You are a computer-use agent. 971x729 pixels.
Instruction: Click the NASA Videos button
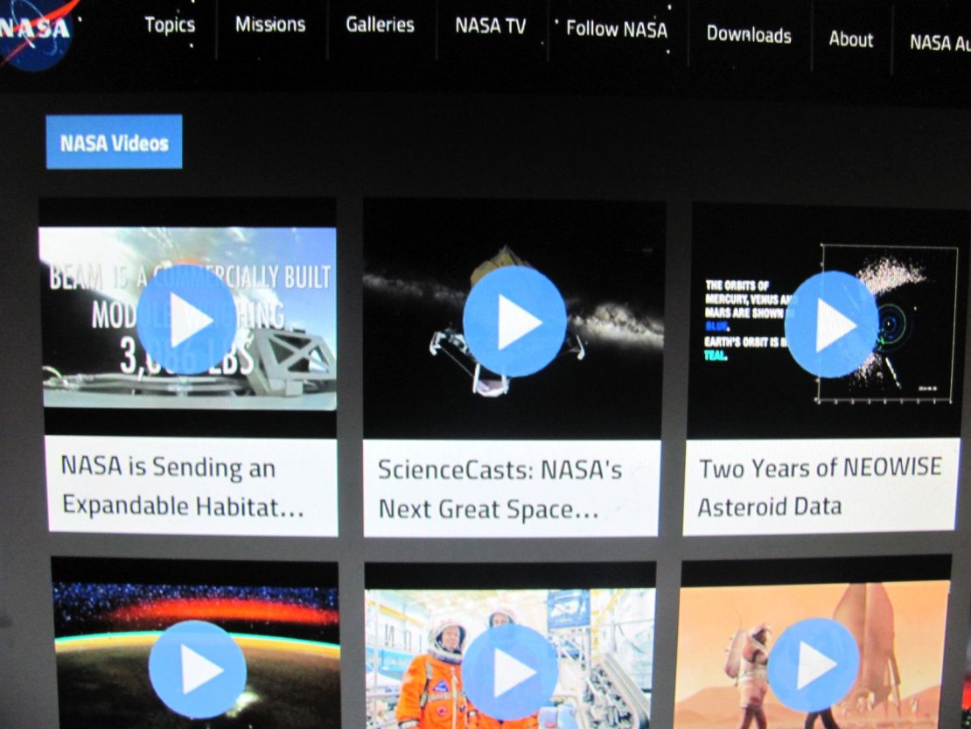click(114, 142)
